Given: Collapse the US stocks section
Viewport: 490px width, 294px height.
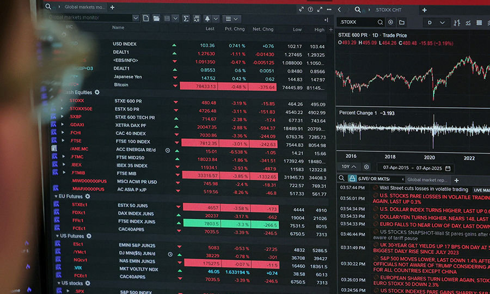Looking at the screenshot, I should click(58, 283).
